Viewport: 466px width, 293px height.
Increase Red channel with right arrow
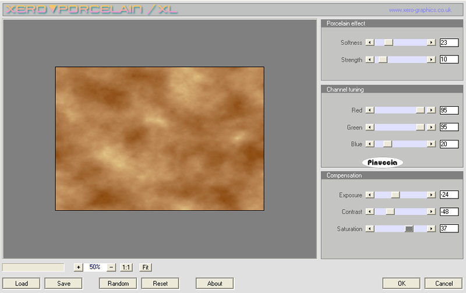click(431, 110)
